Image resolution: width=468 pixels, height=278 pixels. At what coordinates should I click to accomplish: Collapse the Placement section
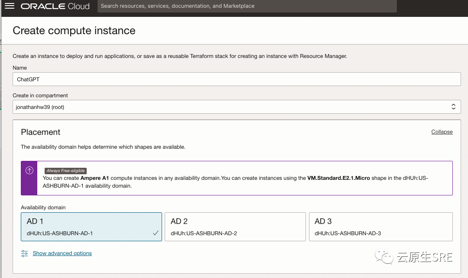point(442,132)
